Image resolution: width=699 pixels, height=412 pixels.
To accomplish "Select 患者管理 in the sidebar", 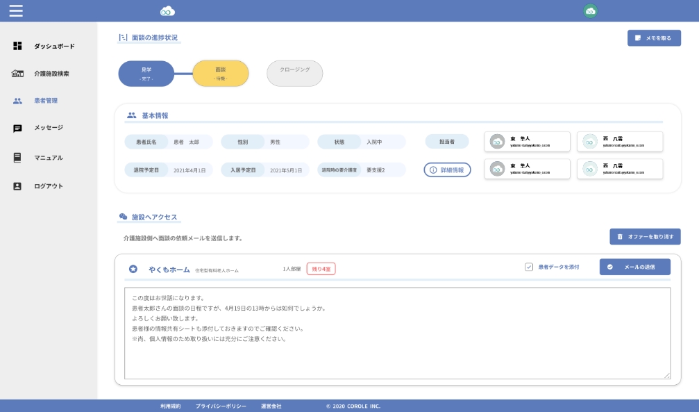I will (45, 101).
